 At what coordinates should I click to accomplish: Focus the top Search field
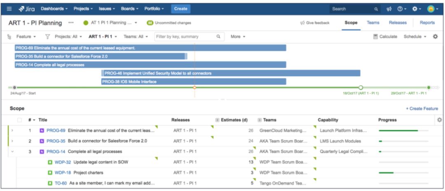click(355, 9)
